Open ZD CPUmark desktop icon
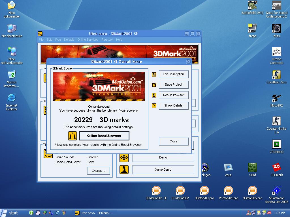Image resolution: width=290 pixels, height=217 pixels. pyautogui.click(x=276, y=170)
